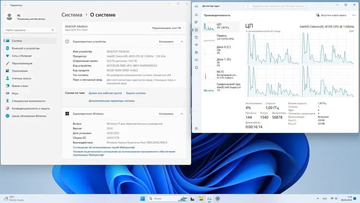Select Персонализация in Settings sidebar
The height and width of the screenshot is (203, 360).
point(22,63)
